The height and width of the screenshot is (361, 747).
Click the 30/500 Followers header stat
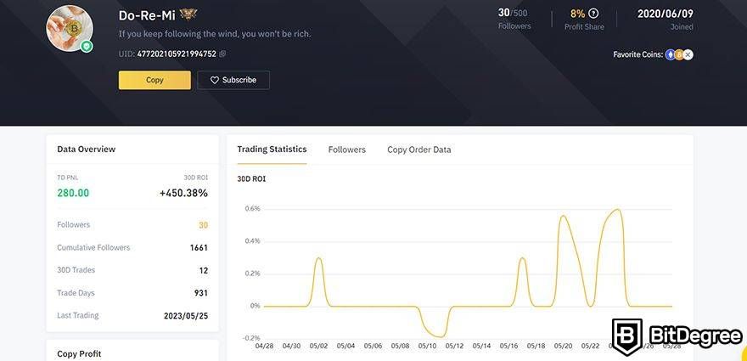[513, 14]
